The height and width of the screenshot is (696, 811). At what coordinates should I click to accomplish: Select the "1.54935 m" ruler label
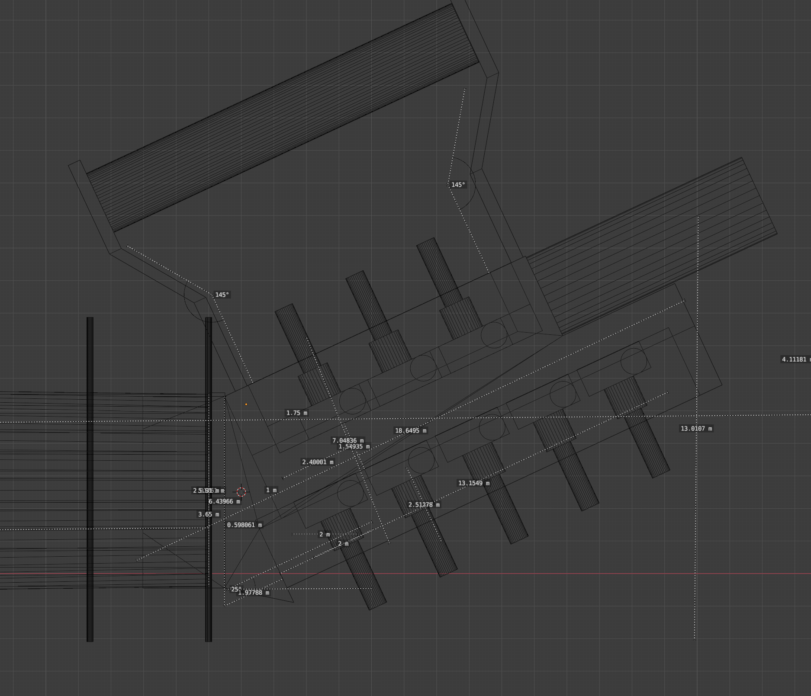coord(354,447)
